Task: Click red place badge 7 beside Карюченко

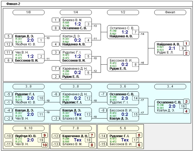Action: pyautogui.click(x=92, y=135)
